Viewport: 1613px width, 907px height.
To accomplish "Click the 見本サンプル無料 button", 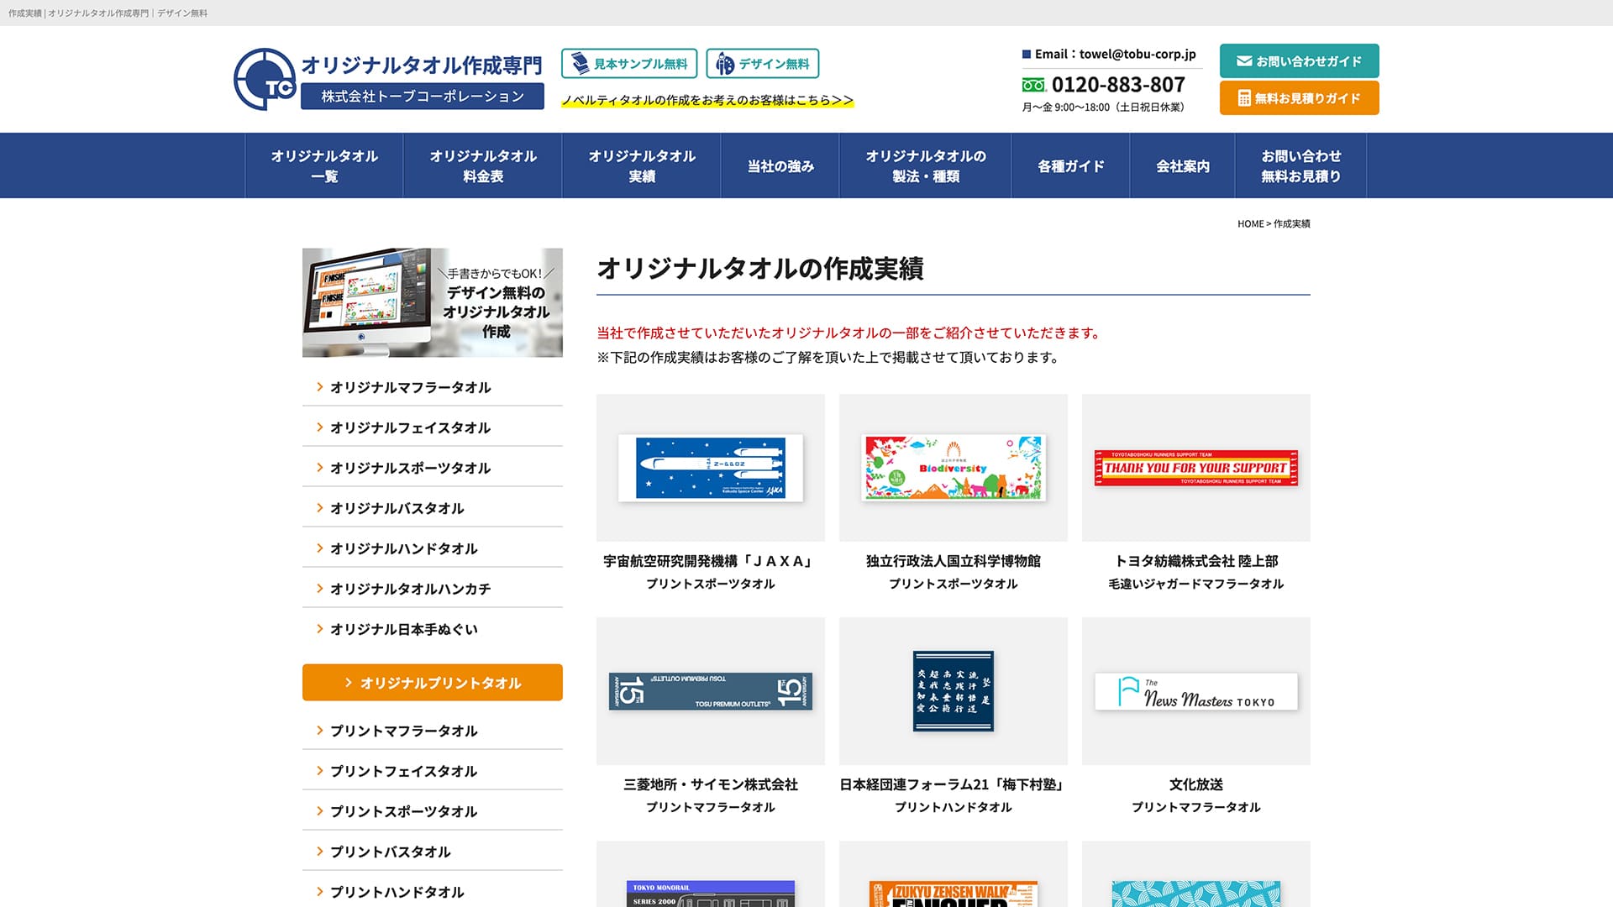I will click(629, 64).
